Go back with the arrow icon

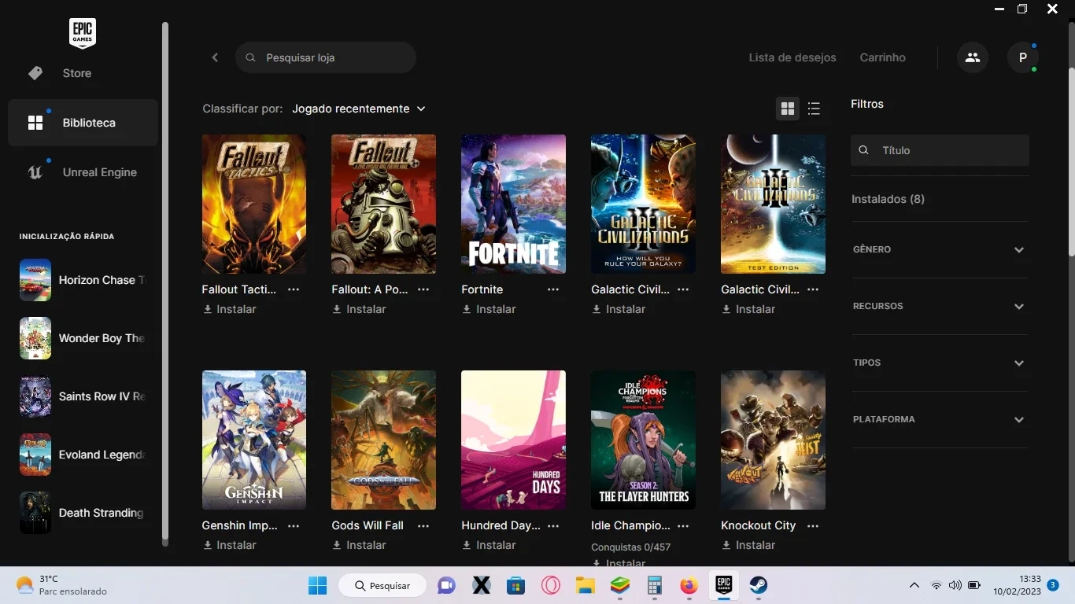pos(215,57)
